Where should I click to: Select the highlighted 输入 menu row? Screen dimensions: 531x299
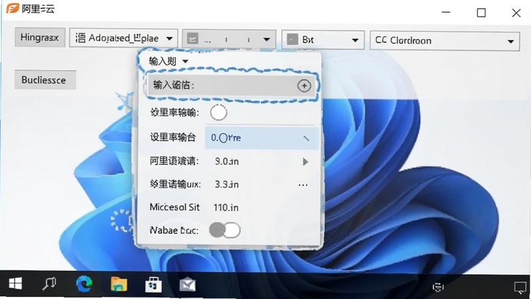point(232,86)
